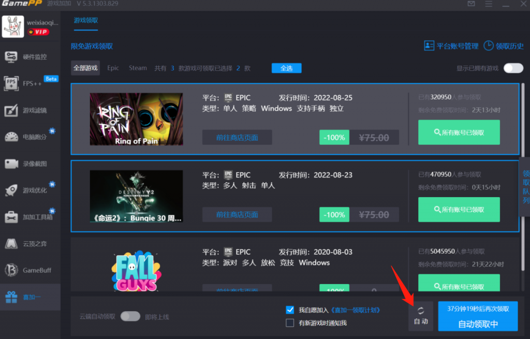Toggle the show owned games switch

513,68
